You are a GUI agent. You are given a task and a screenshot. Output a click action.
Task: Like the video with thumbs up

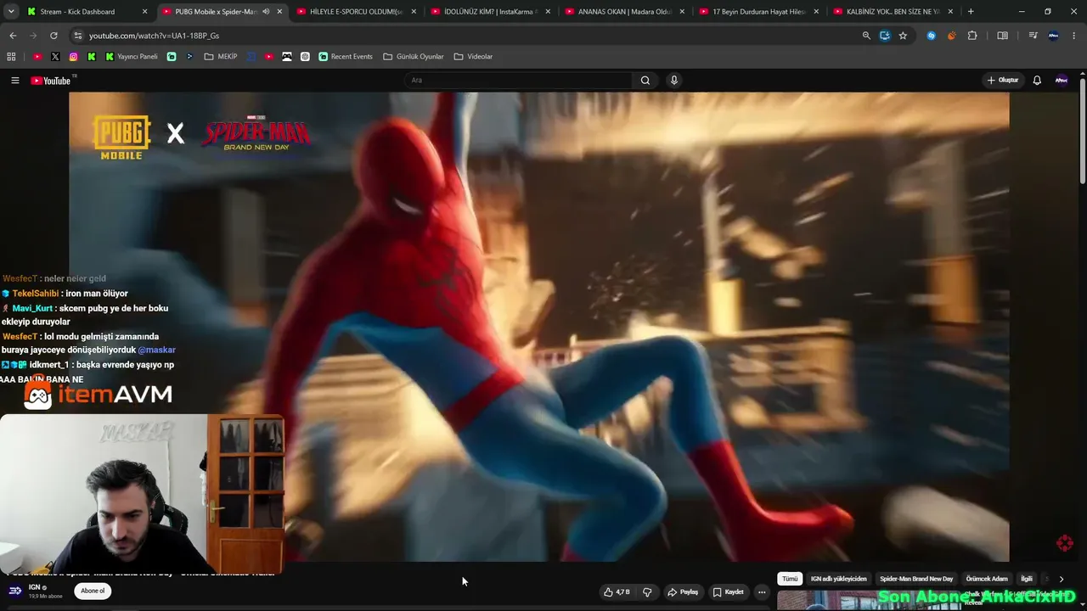point(616,592)
